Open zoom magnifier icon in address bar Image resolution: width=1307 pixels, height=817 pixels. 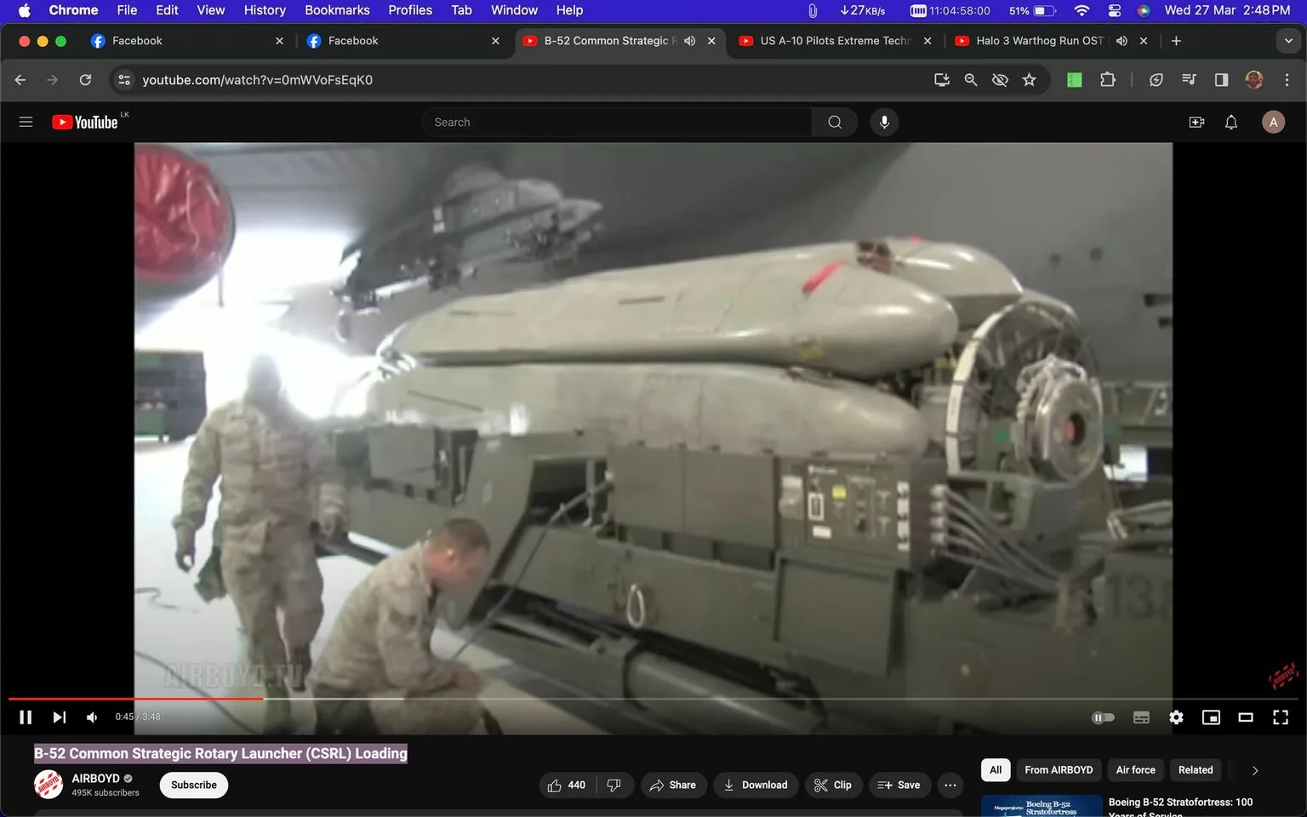click(971, 79)
